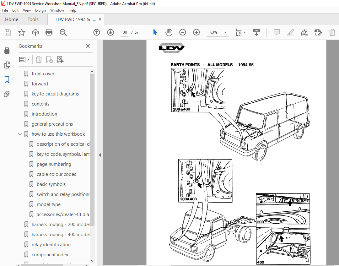Open 'relay identification' bookmark
This screenshot has width=339, height=266.
coord(51,245)
